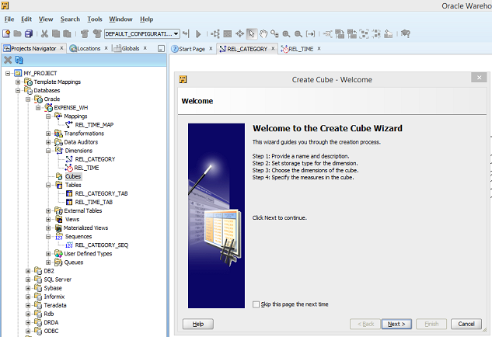Check 'Skip this page the next time'

click(x=256, y=304)
